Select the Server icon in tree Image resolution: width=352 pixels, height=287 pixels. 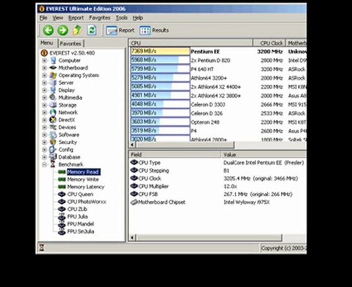(x=53, y=83)
